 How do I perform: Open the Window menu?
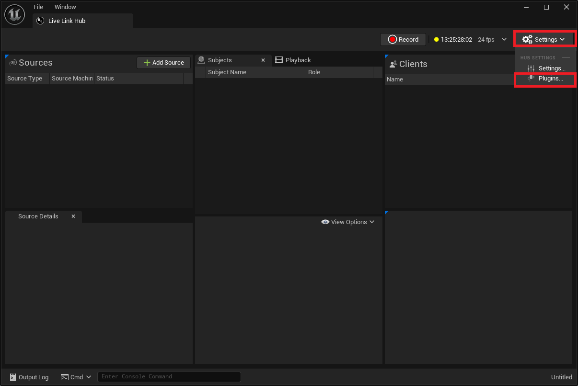point(65,7)
